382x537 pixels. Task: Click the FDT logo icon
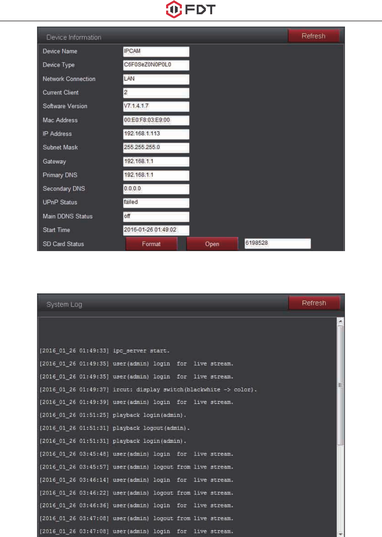tap(174, 9)
